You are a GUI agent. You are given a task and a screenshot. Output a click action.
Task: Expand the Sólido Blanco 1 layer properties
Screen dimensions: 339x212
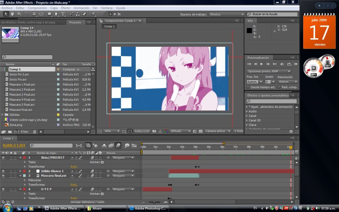click(x=20, y=171)
